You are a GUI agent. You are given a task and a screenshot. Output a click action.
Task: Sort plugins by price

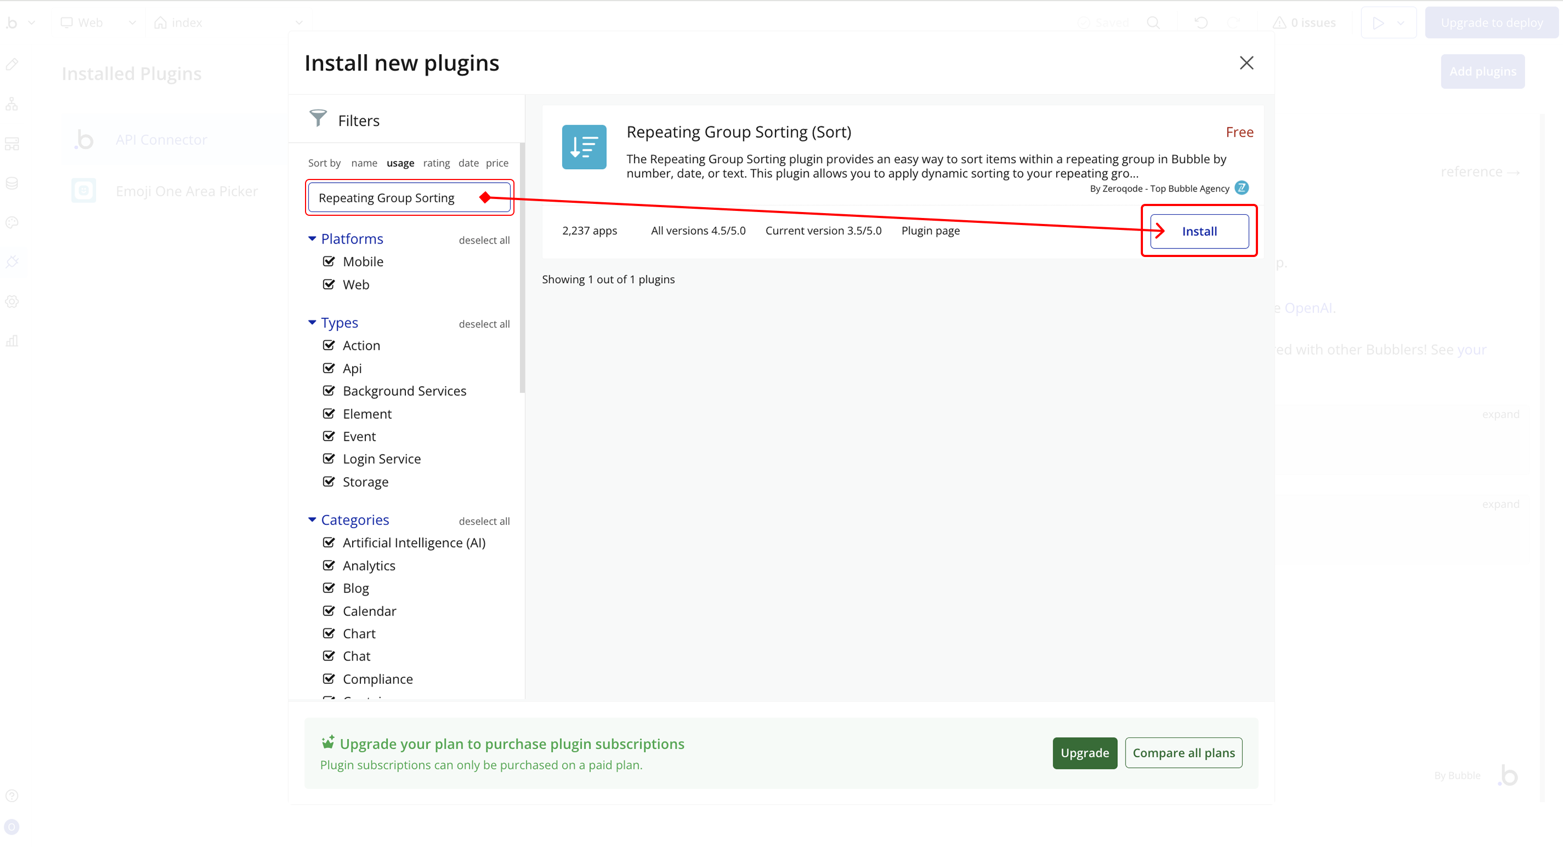coord(497,163)
